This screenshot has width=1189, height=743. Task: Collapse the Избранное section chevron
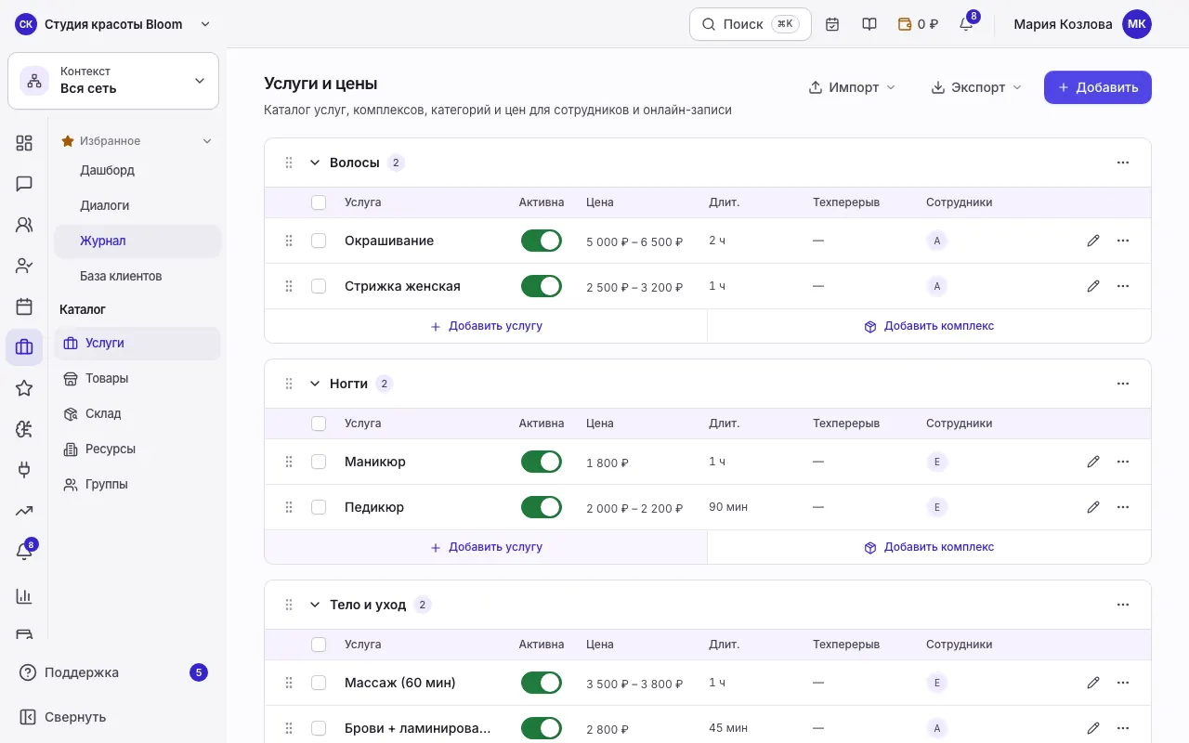pyautogui.click(x=207, y=141)
